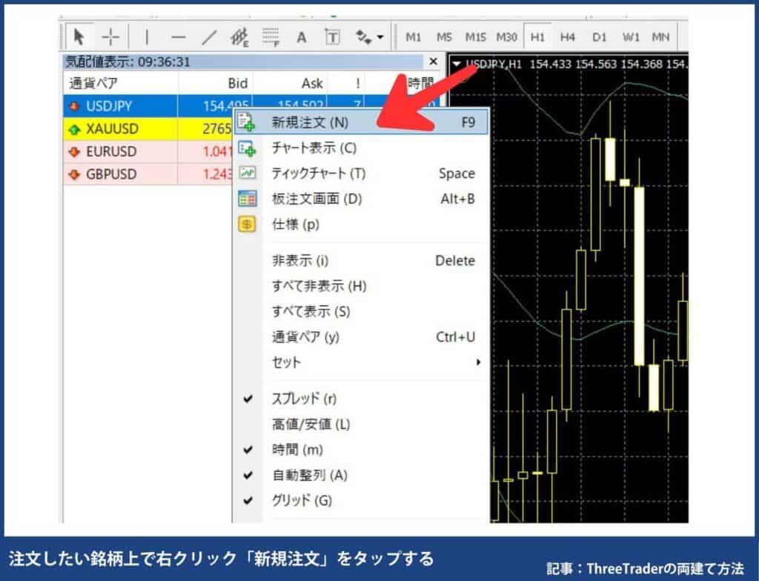Choose 新規注文 (N) from context menu

[x=361, y=122]
